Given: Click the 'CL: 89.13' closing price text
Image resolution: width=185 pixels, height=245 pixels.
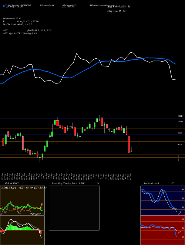Looking at the screenshot, I should [68, 7].
